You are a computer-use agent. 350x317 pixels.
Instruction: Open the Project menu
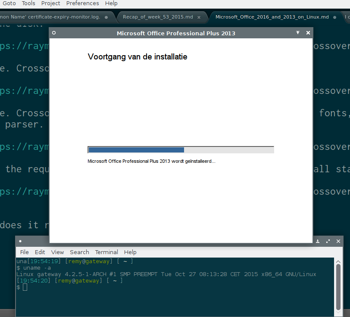pos(50,3)
